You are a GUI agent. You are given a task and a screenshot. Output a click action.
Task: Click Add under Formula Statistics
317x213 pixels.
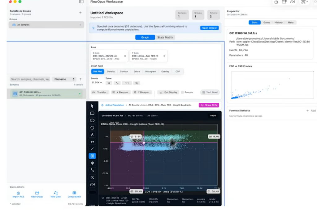[x=311, y=111]
